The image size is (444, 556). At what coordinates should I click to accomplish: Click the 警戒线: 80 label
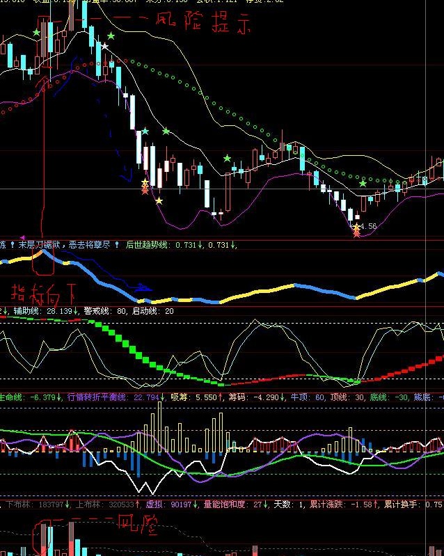point(105,311)
